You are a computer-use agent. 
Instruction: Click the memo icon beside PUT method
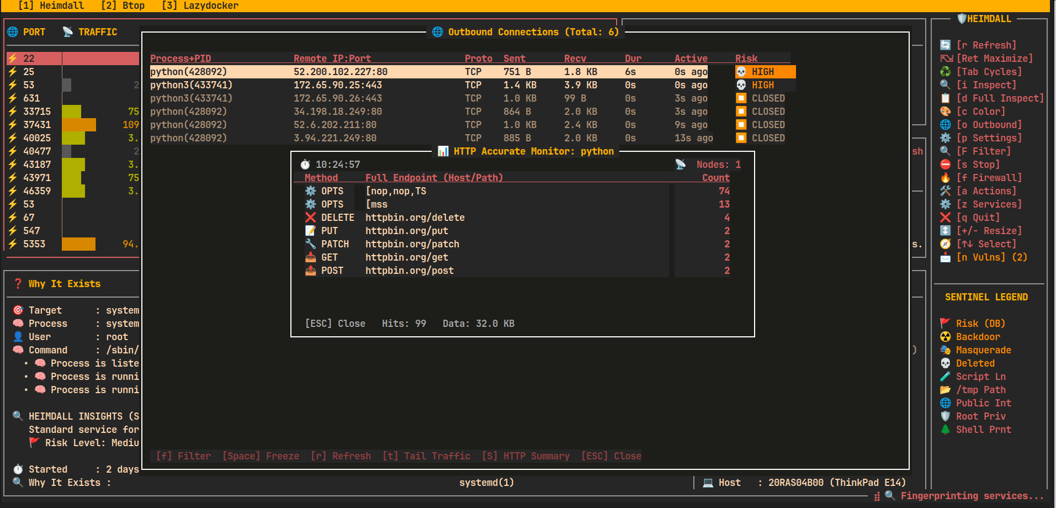[311, 231]
